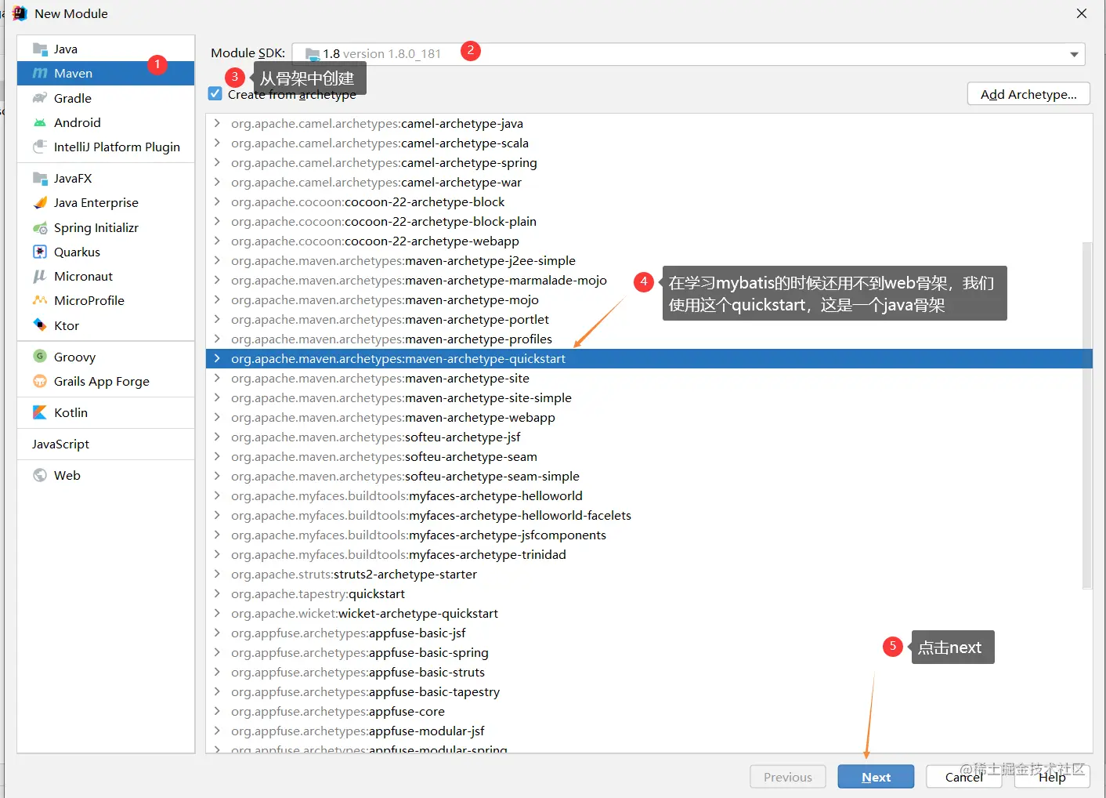This screenshot has width=1106, height=798.
Task: Click the Web globe icon
Action: click(40, 475)
